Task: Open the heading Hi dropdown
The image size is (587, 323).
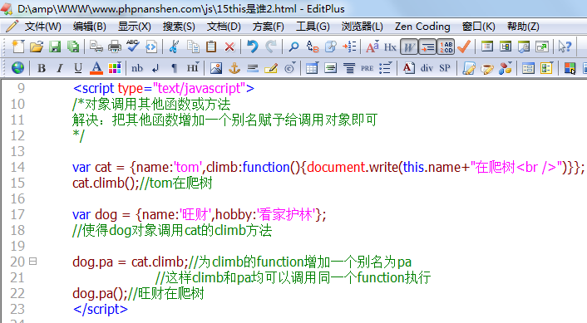Action: tap(192, 68)
